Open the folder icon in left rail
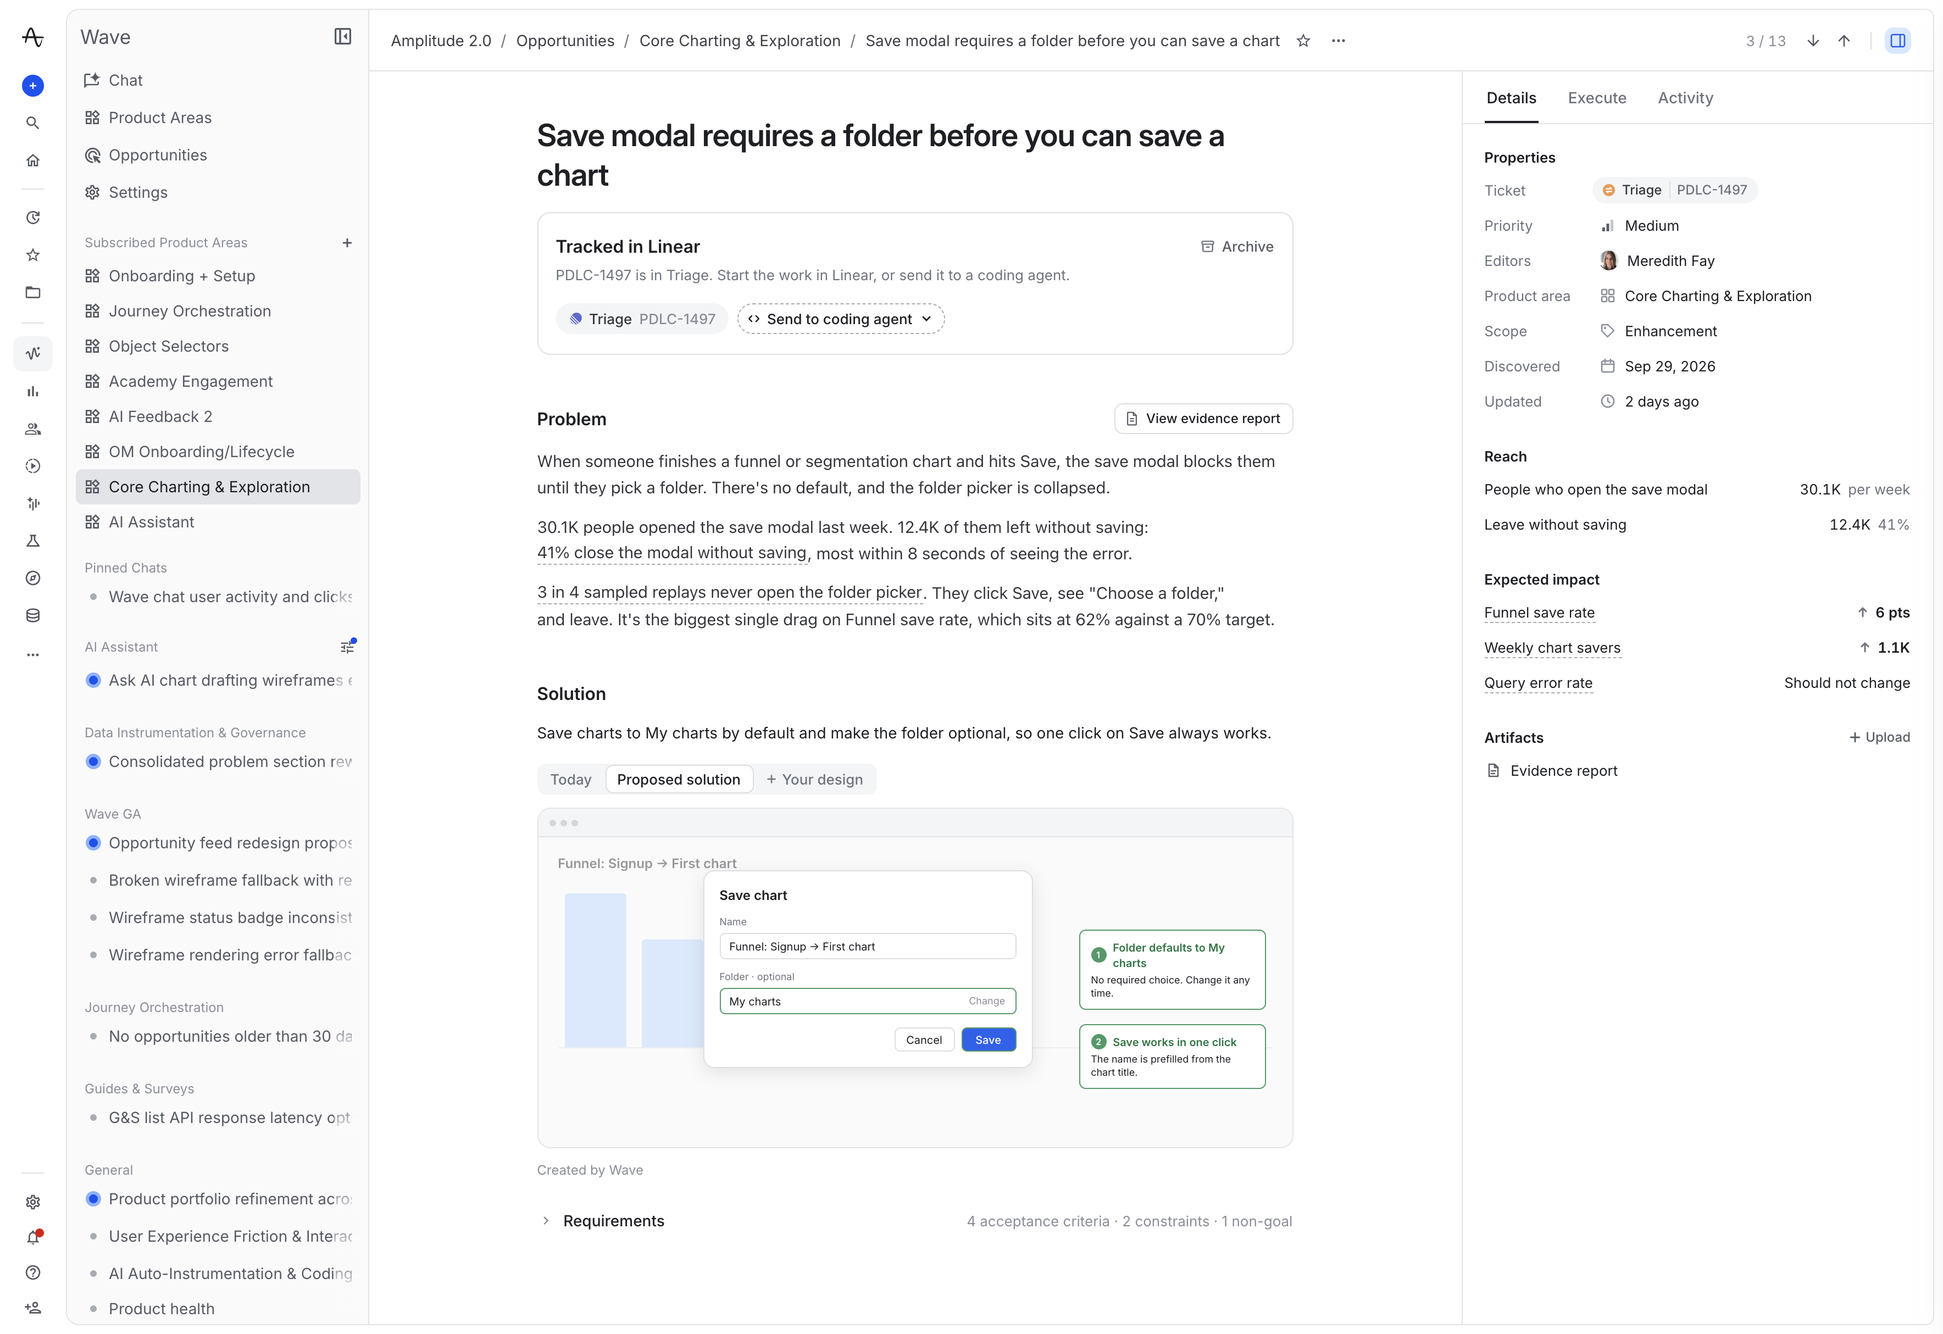Image resolution: width=1943 pixels, height=1334 pixels. (32, 292)
